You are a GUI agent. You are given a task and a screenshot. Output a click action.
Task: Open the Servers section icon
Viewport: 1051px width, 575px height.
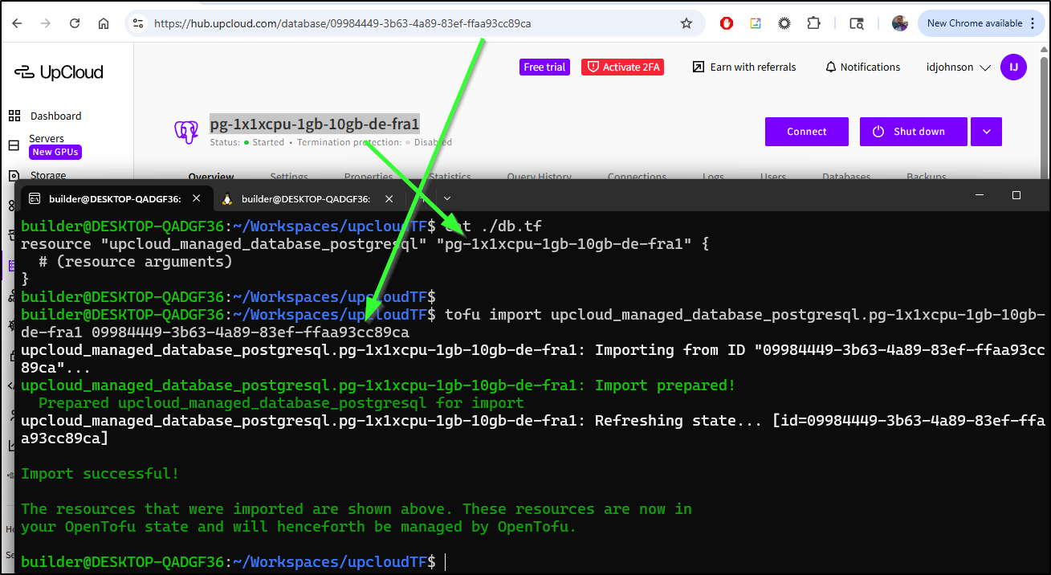tap(14, 145)
